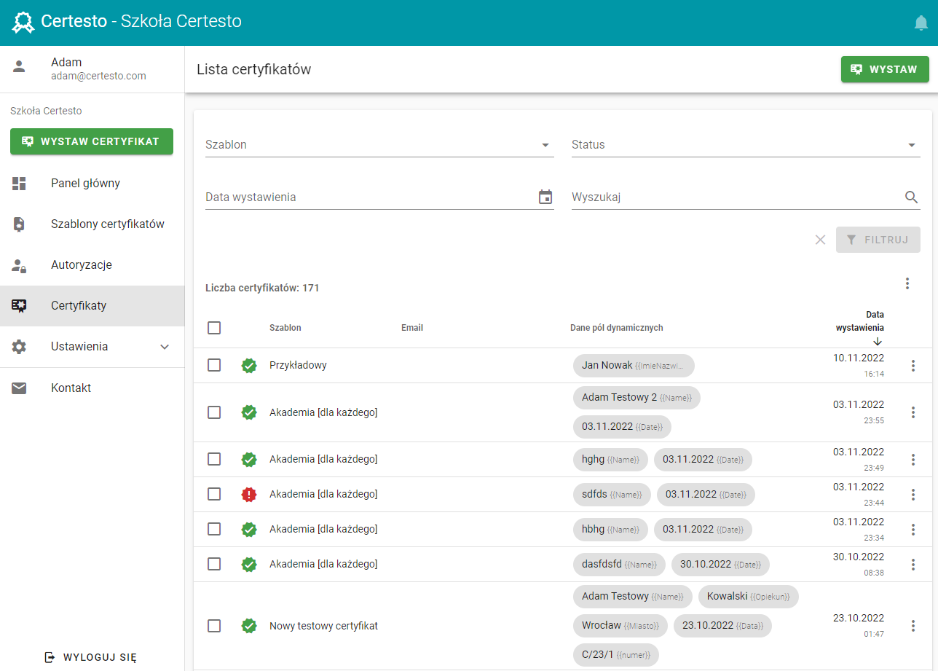The image size is (938, 671).
Task: Navigate to Autoryzacje
Action: [92, 265]
